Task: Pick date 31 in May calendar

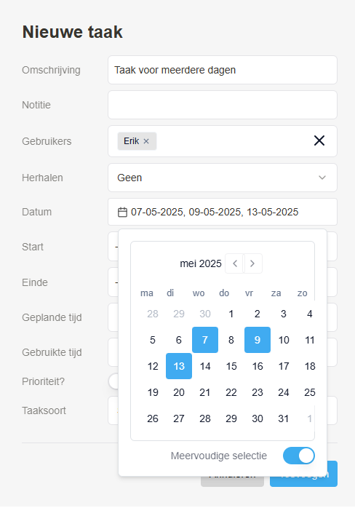Action: pyautogui.click(x=284, y=418)
